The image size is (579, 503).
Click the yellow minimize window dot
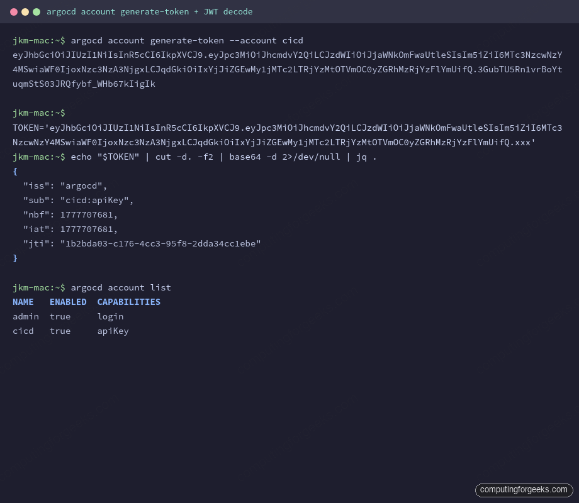pos(25,12)
